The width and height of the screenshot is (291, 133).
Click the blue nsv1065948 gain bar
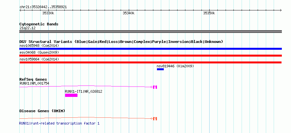(150, 49)
